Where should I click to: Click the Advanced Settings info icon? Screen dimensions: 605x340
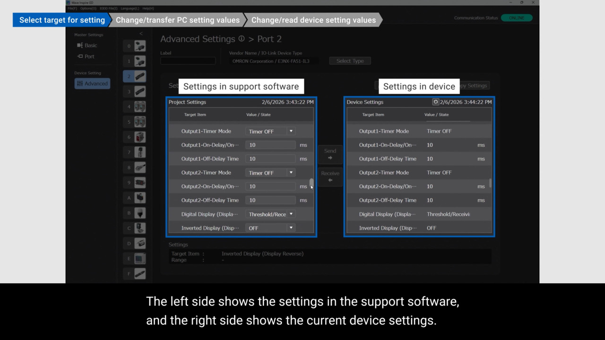[242, 39]
